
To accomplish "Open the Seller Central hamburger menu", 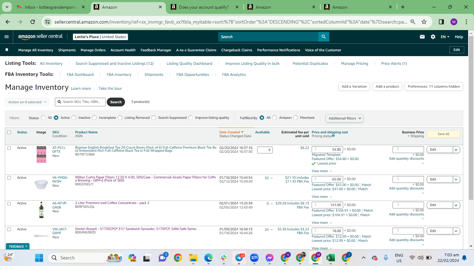I will coord(7,37).
